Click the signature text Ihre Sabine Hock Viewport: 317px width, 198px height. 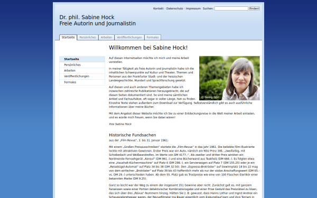(120, 124)
